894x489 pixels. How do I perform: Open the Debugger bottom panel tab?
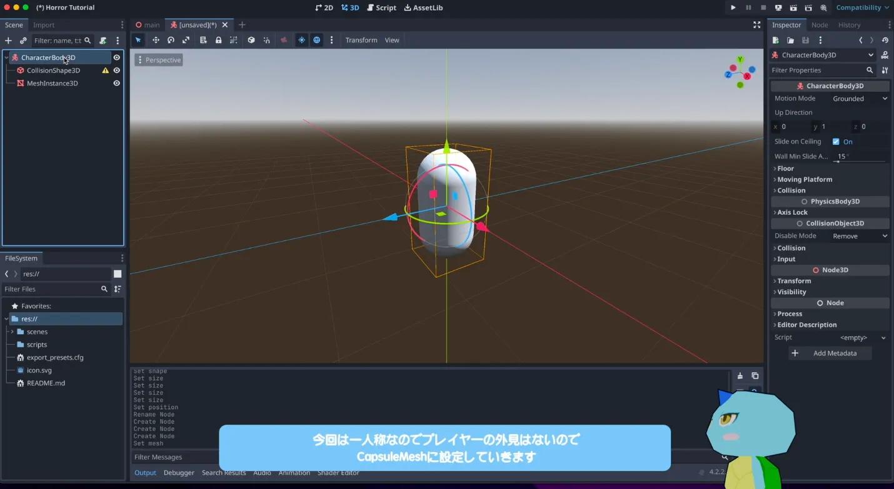tap(179, 473)
